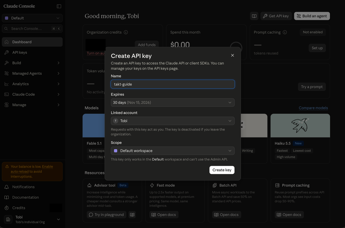Open Documentation in the sidebar
This screenshot has width=345, height=228.
(32, 197)
